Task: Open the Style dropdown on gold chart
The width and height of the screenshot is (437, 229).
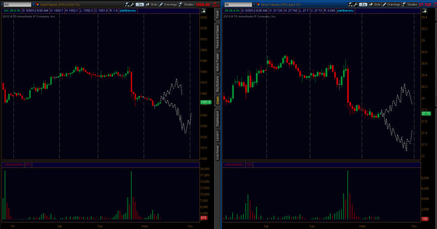Action: [152, 4]
